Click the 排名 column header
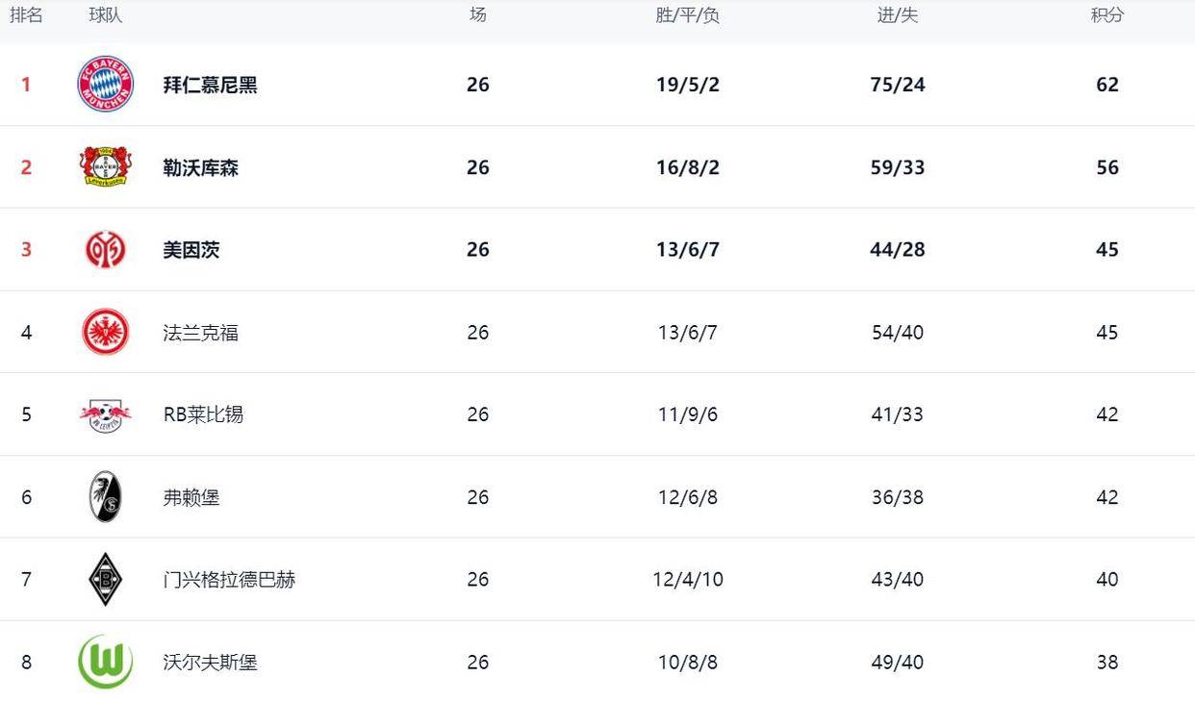1195x702 pixels. click(x=26, y=15)
